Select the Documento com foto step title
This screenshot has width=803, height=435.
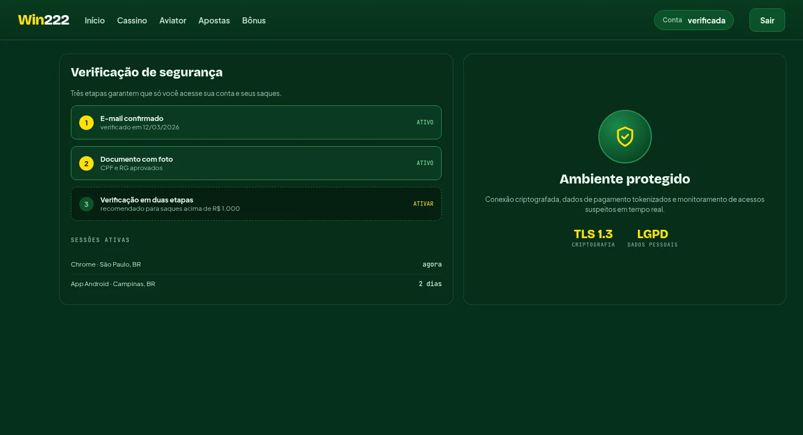click(137, 159)
